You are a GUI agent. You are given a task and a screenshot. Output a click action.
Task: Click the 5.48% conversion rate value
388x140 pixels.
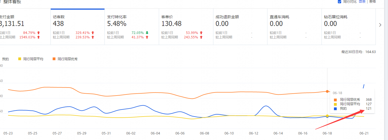tap(117, 24)
